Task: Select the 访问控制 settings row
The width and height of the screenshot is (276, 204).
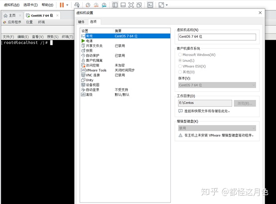Action: click(126, 65)
